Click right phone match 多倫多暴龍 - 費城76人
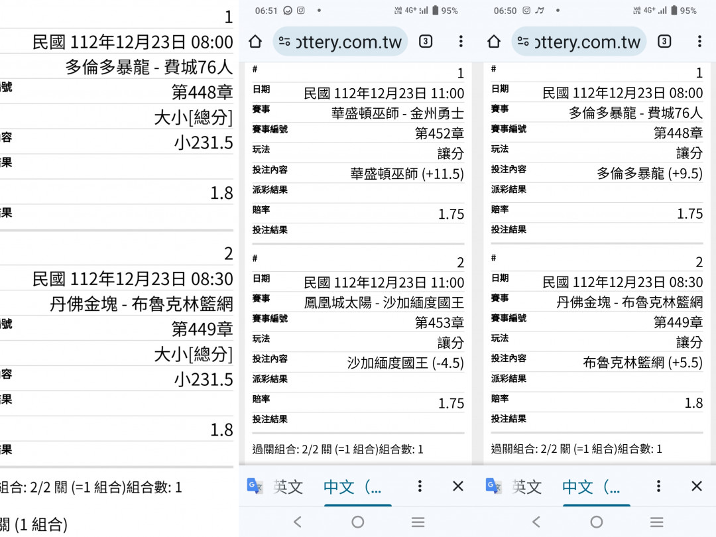This screenshot has width=716, height=537. pyautogui.click(x=636, y=113)
